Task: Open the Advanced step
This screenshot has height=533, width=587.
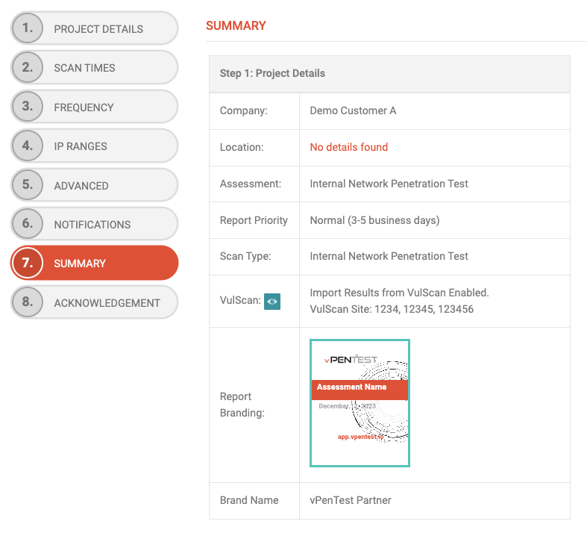Action: point(81,186)
